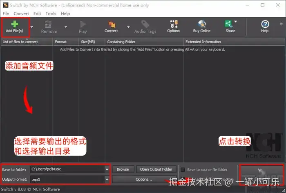286x193 pixels.
Task: Sort by Containing Folder column header
Action: click(x=144, y=42)
